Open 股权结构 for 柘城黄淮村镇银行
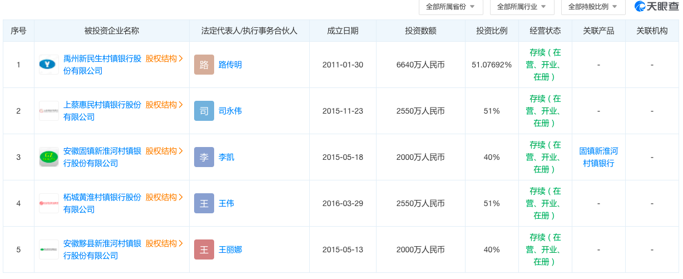683x279 pixels. pos(164,197)
